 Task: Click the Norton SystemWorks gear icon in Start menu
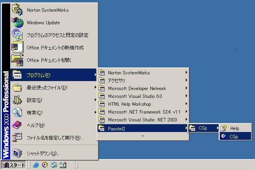point(17,10)
